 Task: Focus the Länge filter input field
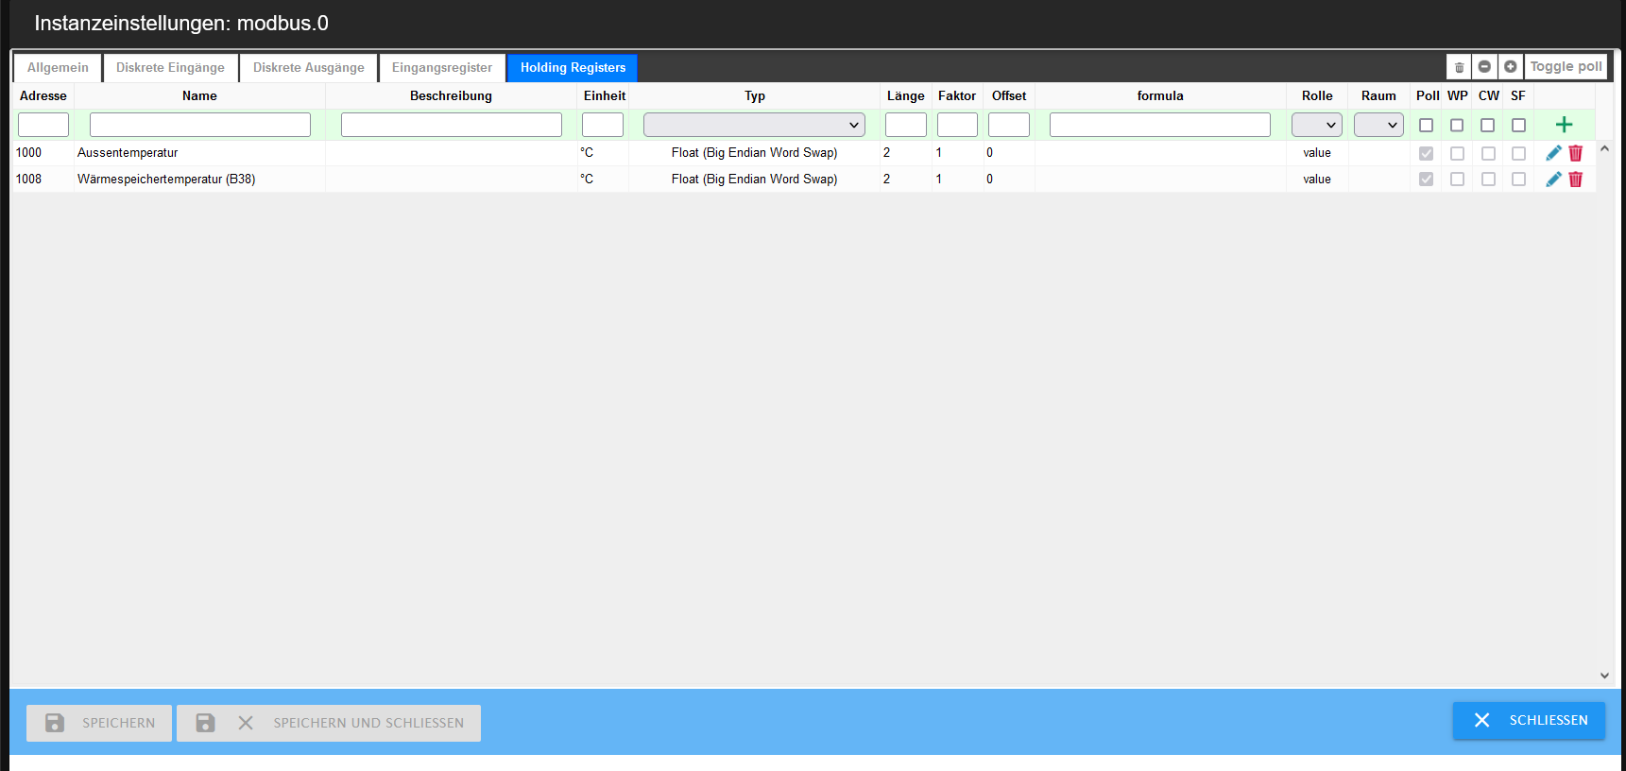[906, 125]
